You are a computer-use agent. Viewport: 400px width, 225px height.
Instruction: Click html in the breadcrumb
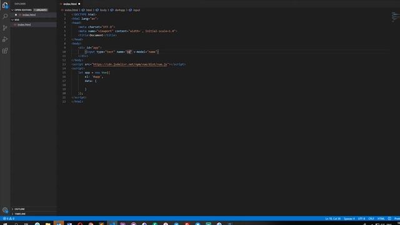89,10
